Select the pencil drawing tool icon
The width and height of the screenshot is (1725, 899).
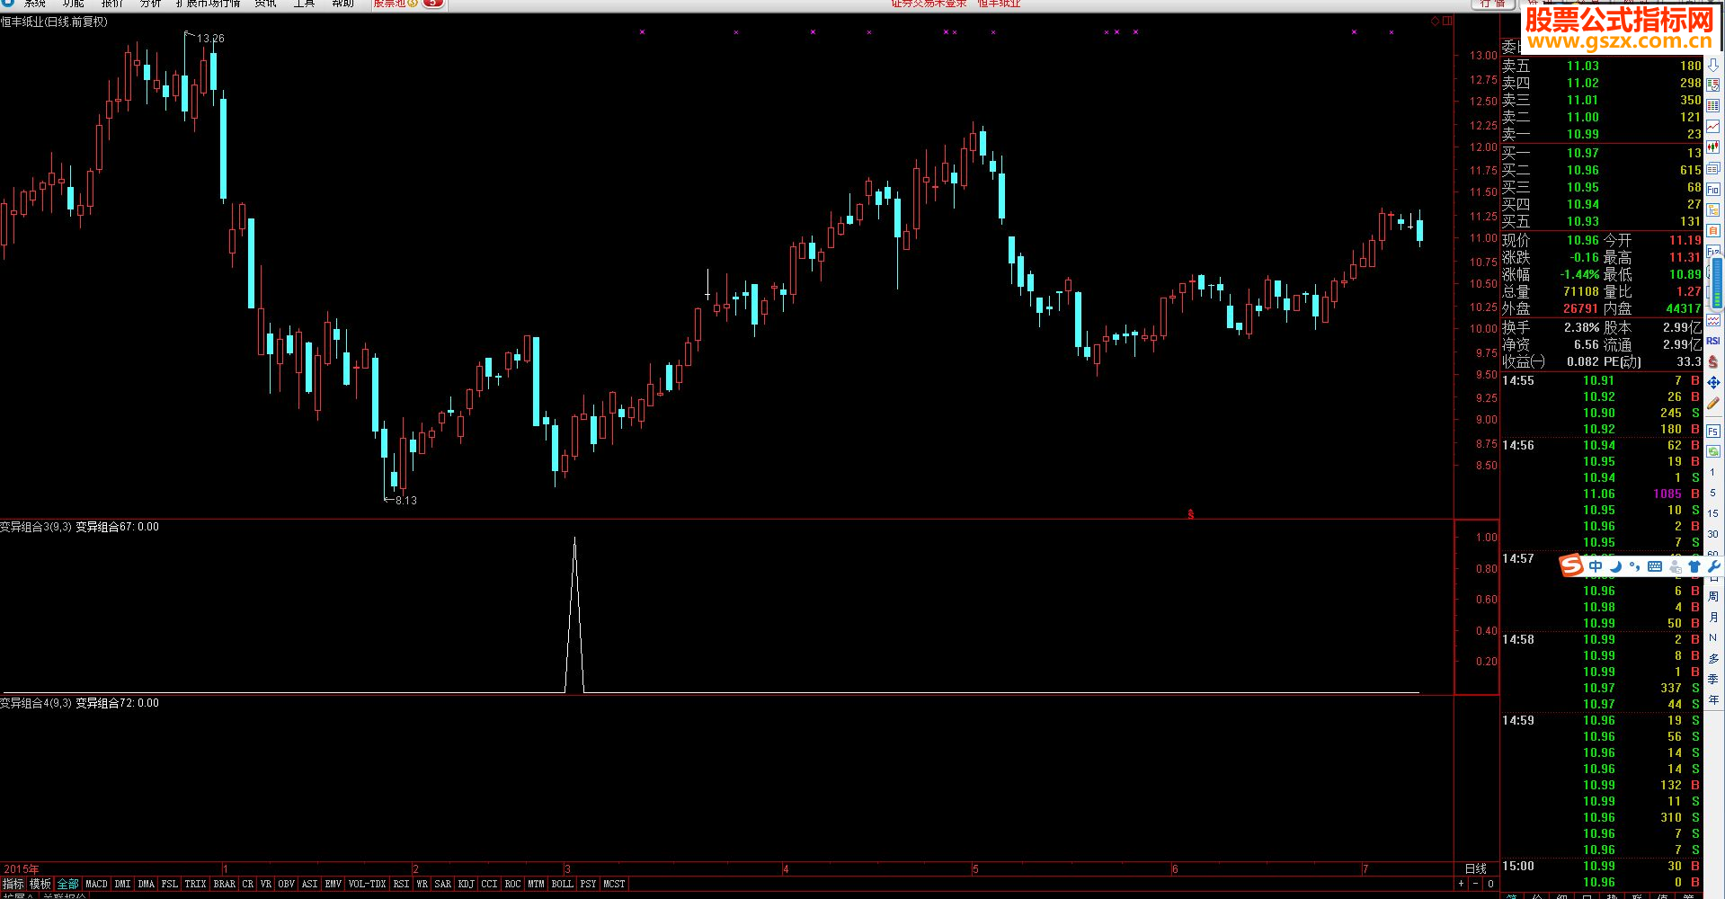click(x=1713, y=405)
